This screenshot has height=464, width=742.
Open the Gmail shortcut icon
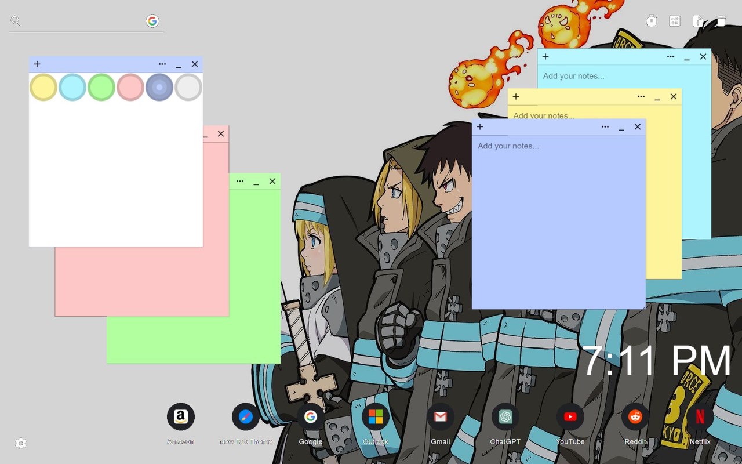click(x=441, y=416)
